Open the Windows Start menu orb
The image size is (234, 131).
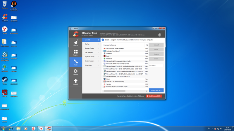click(x=3, y=129)
